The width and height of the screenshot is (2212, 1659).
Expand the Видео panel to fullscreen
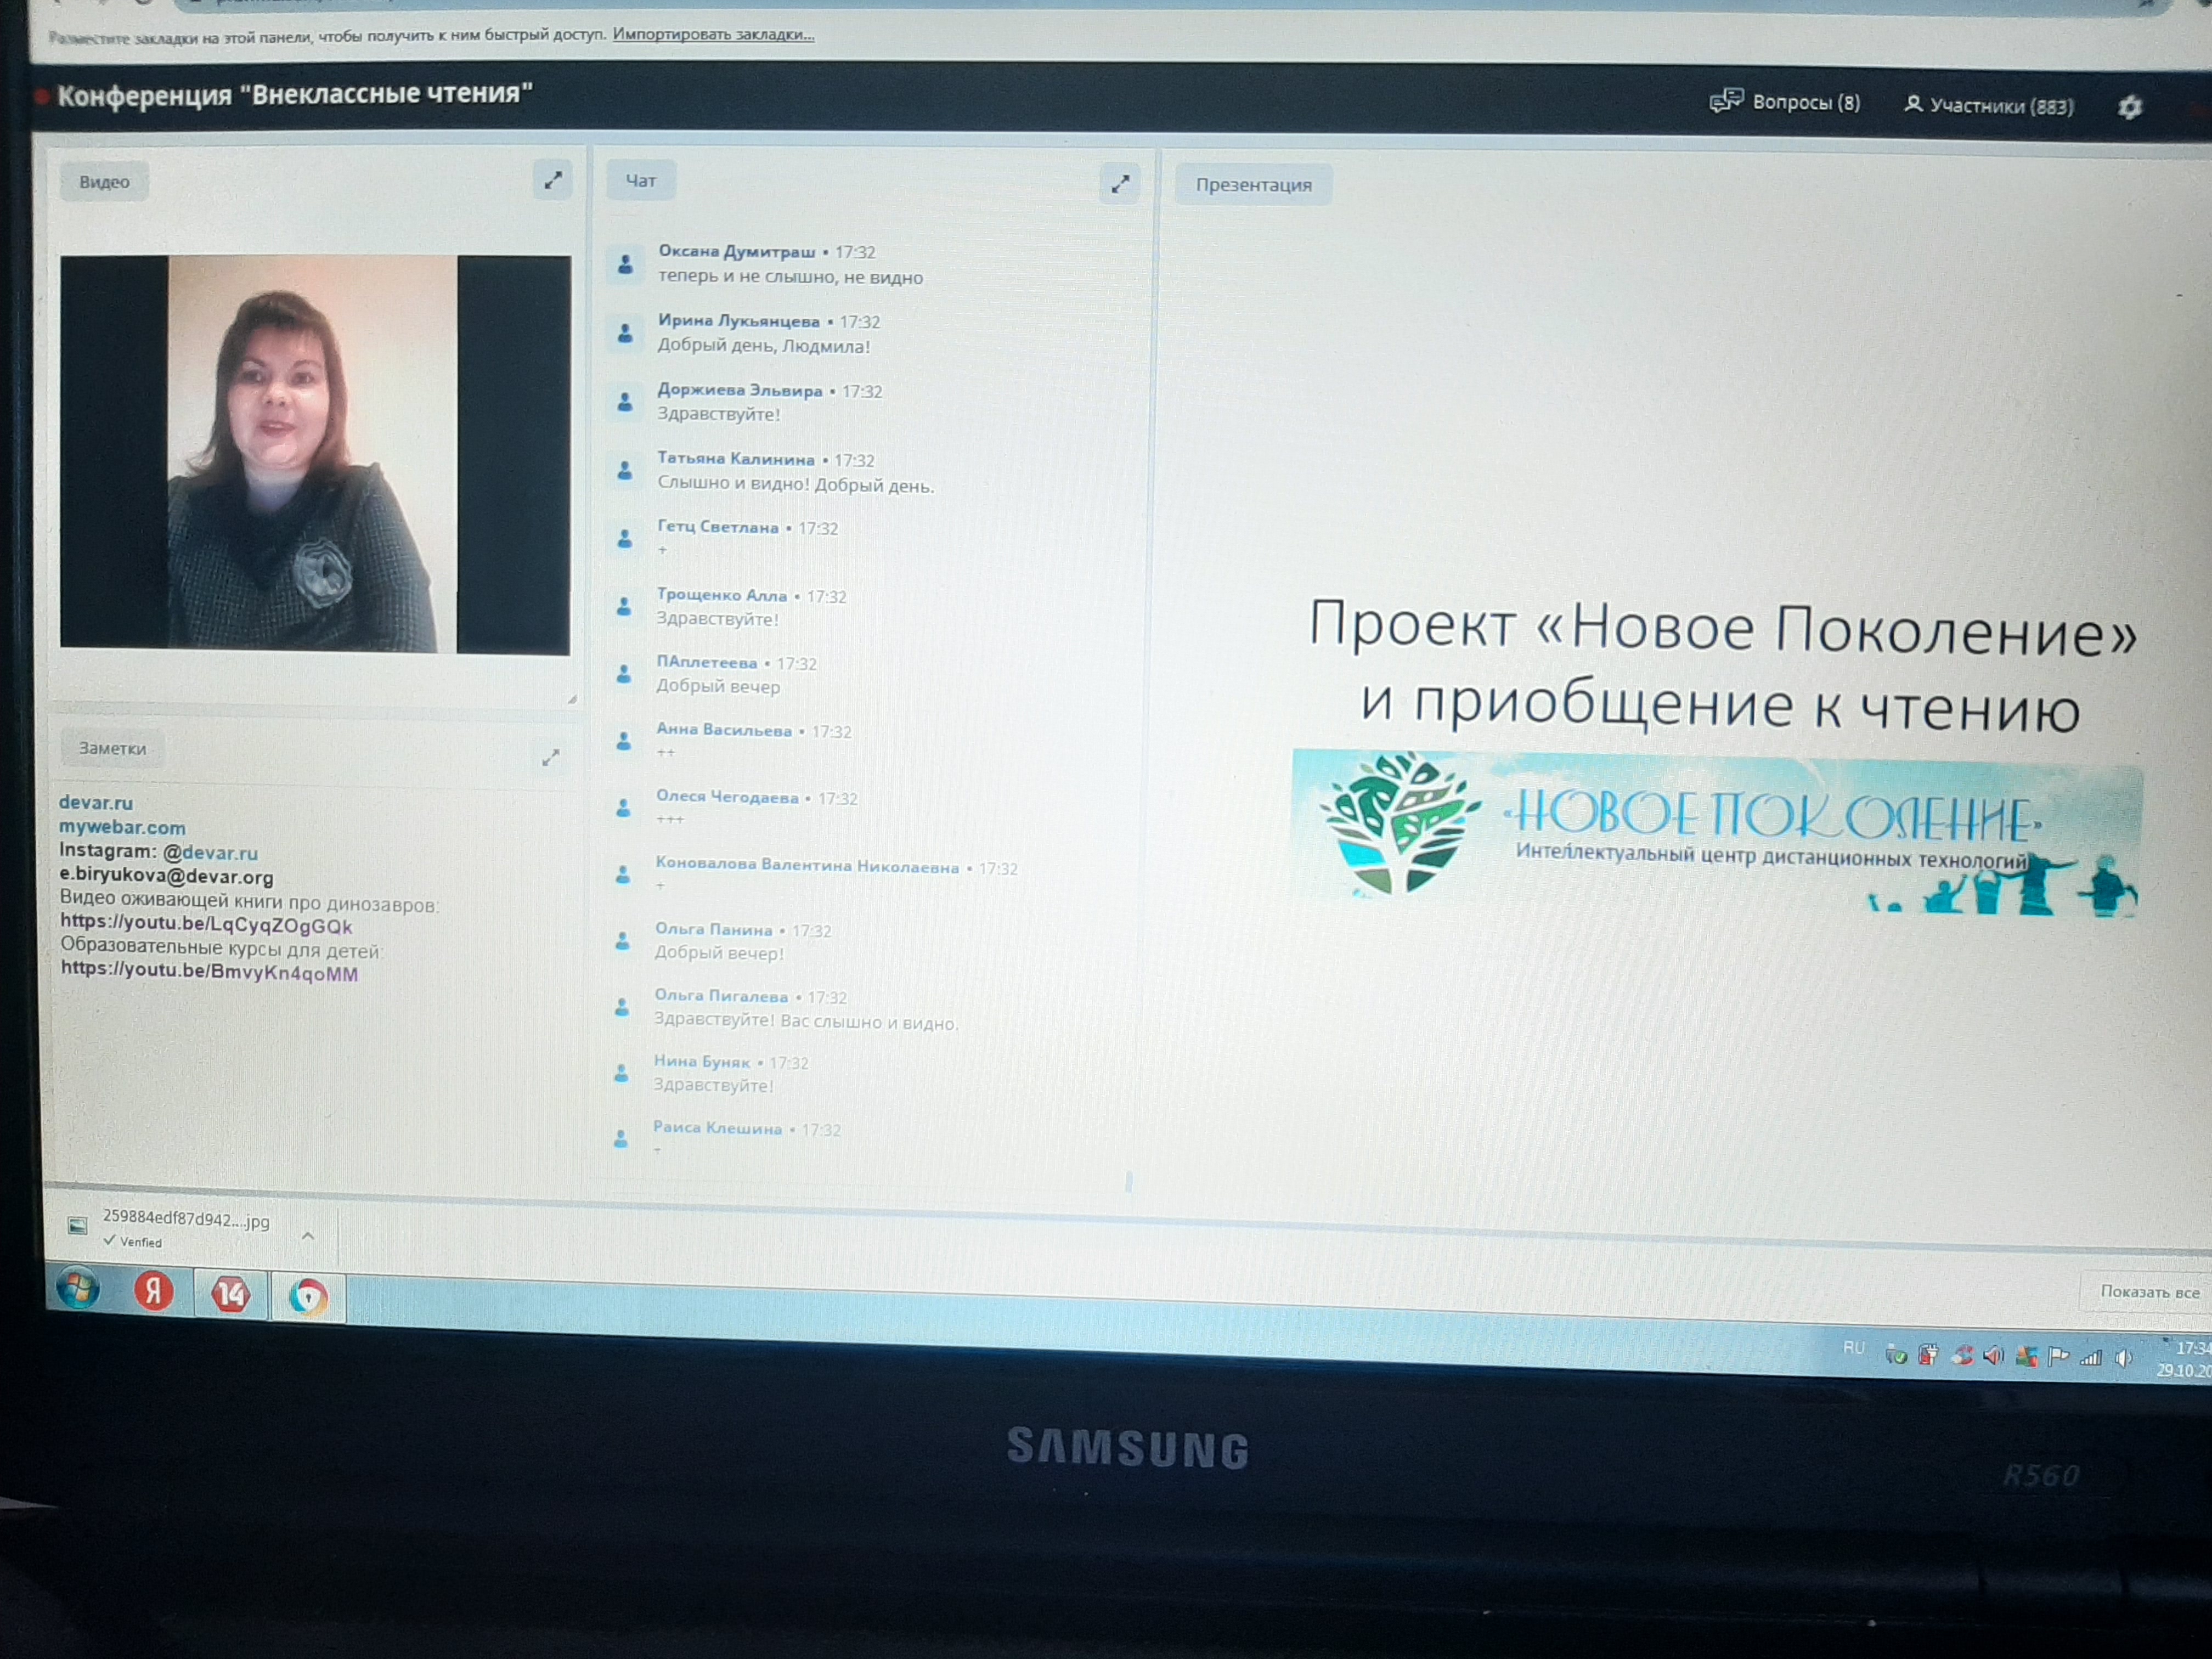[x=552, y=181]
